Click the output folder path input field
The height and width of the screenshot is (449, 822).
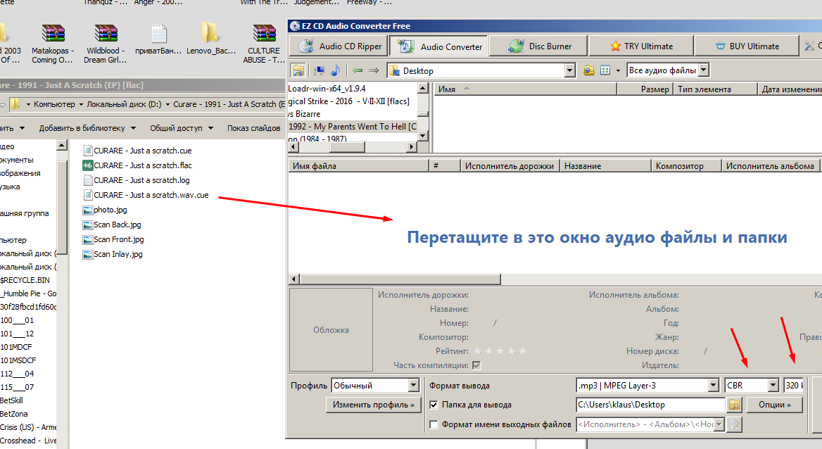pos(650,405)
